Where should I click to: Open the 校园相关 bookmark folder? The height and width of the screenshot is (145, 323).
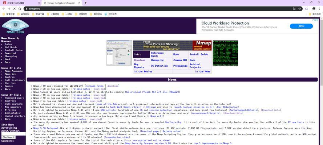(81, 14)
